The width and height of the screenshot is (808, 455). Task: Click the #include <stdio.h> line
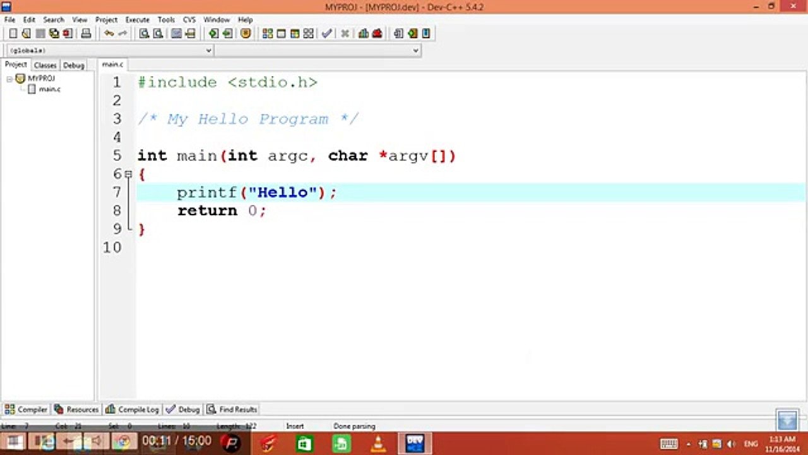pyautogui.click(x=227, y=82)
